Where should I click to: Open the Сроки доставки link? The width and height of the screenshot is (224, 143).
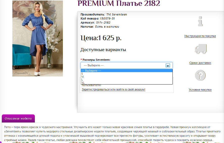pyautogui.click(x=200, y=63)
